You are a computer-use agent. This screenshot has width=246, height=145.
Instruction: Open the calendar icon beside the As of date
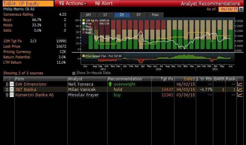241,9
